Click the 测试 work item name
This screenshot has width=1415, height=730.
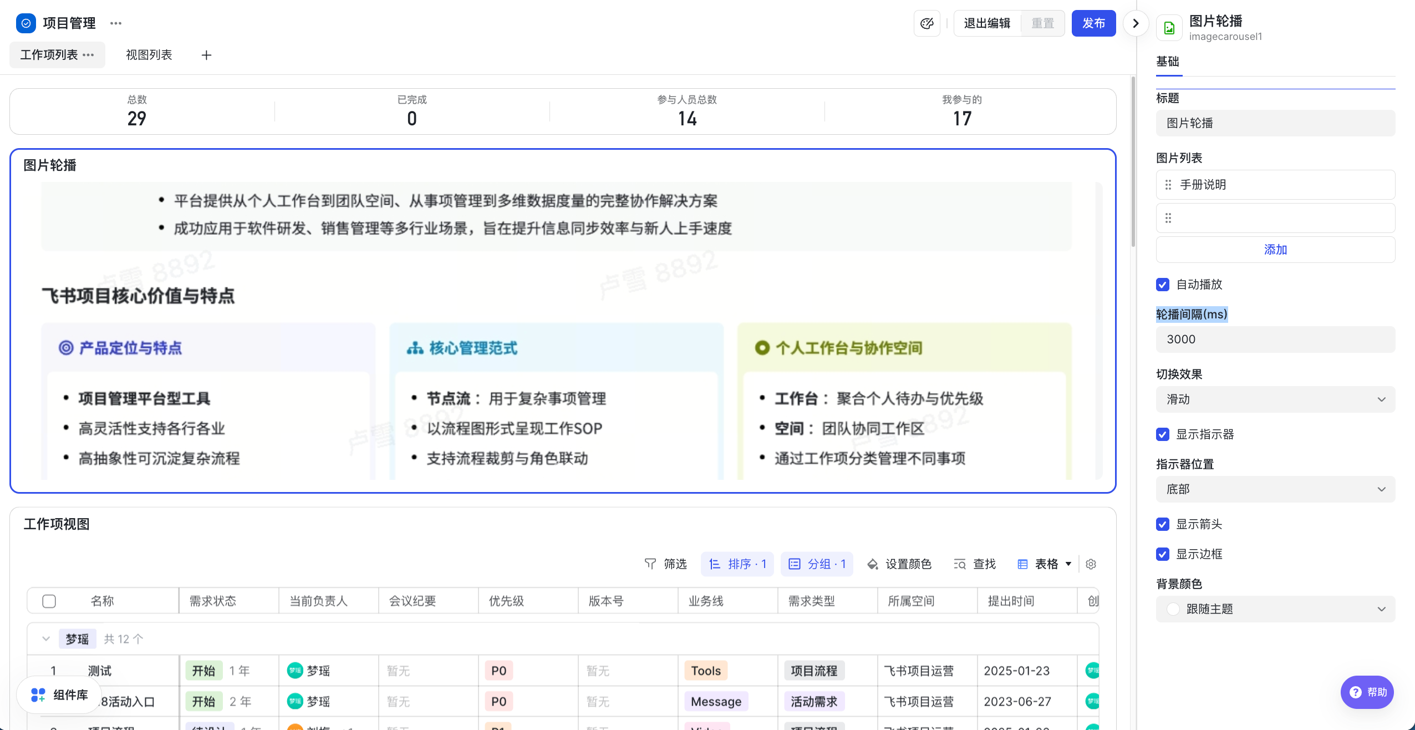(x=100, y=671)
